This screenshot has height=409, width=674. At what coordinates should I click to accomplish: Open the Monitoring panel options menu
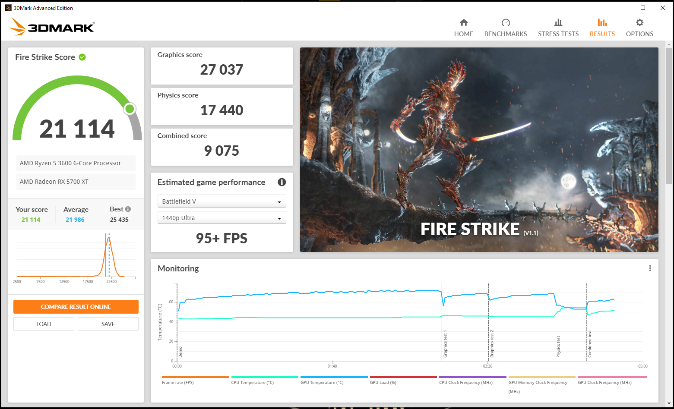(650, 268)
